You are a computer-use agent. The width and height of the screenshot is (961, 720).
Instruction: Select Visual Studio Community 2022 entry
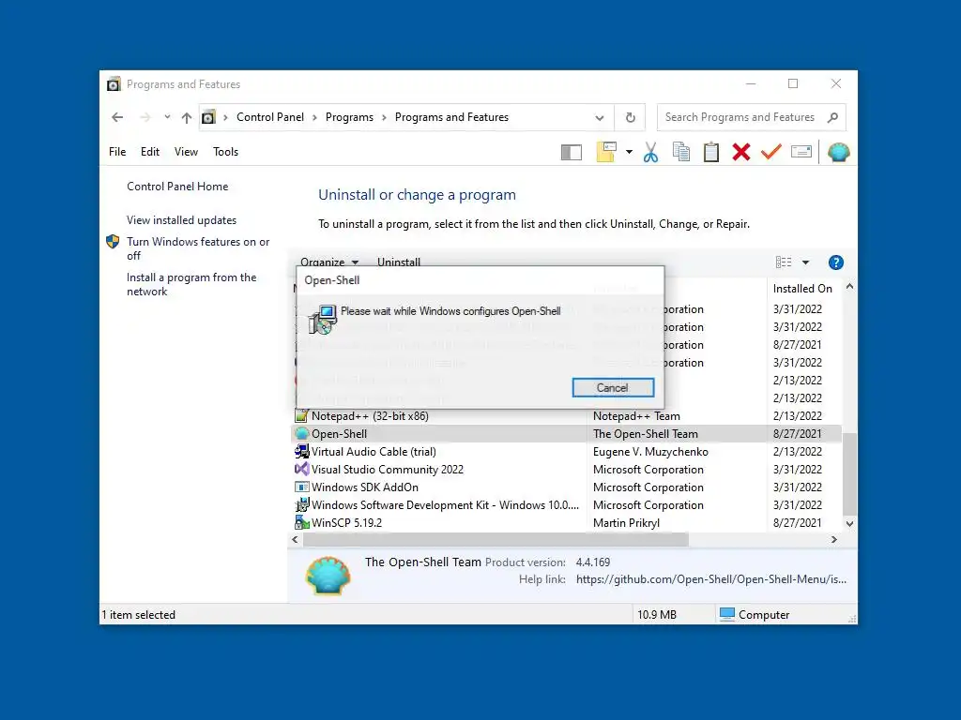(566, 470)
